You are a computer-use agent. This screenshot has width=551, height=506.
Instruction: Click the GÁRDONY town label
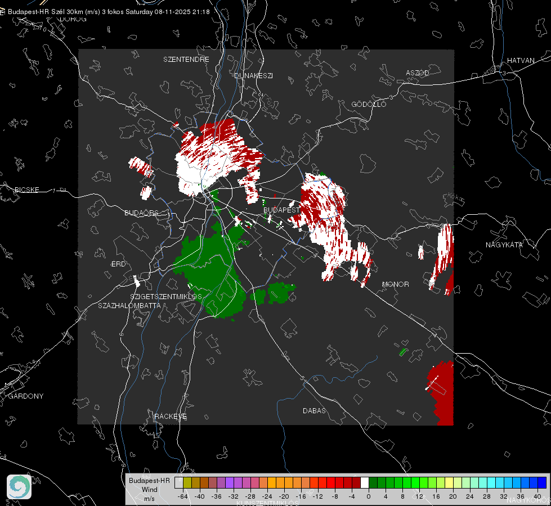26,396
